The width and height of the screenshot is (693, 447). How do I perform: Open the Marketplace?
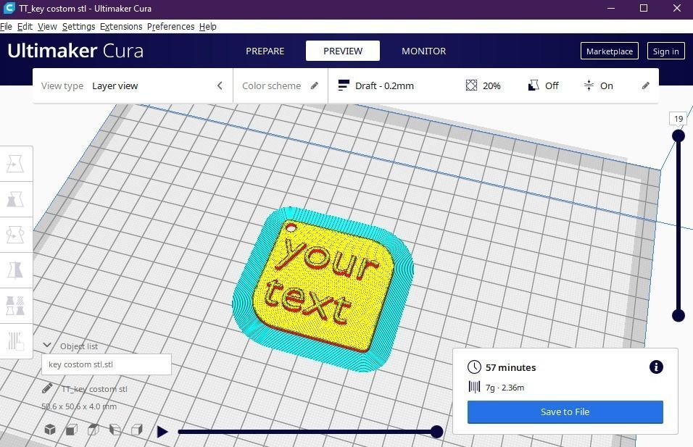[610, 51]
